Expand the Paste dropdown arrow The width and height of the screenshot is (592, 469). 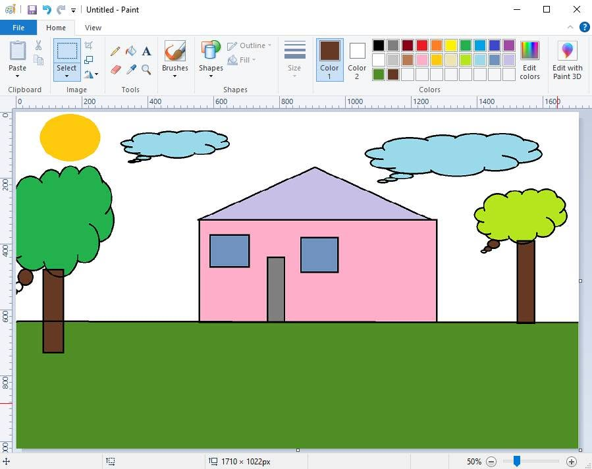coord(17,76)
